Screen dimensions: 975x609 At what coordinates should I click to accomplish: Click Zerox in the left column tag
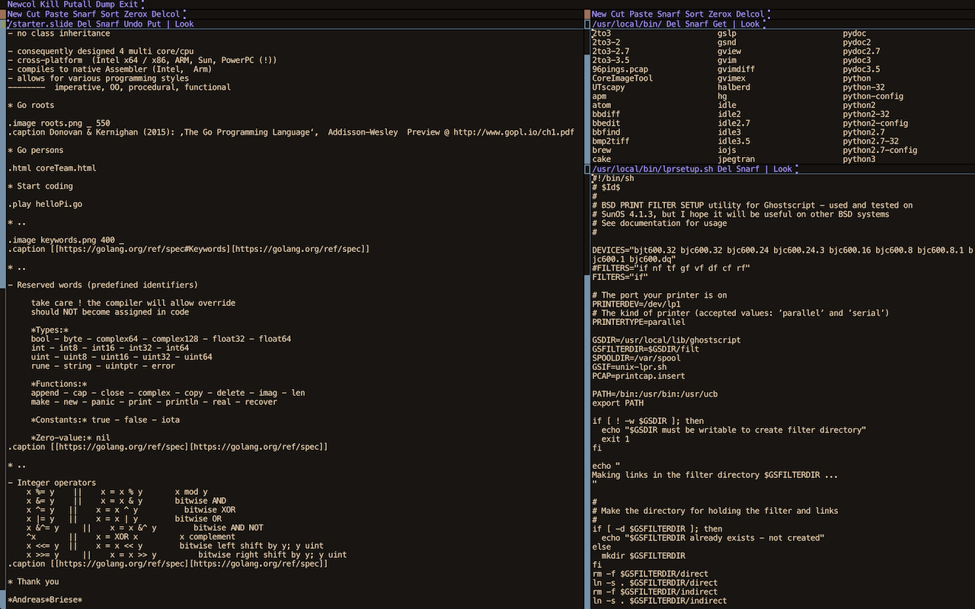(x=136, y=14)
